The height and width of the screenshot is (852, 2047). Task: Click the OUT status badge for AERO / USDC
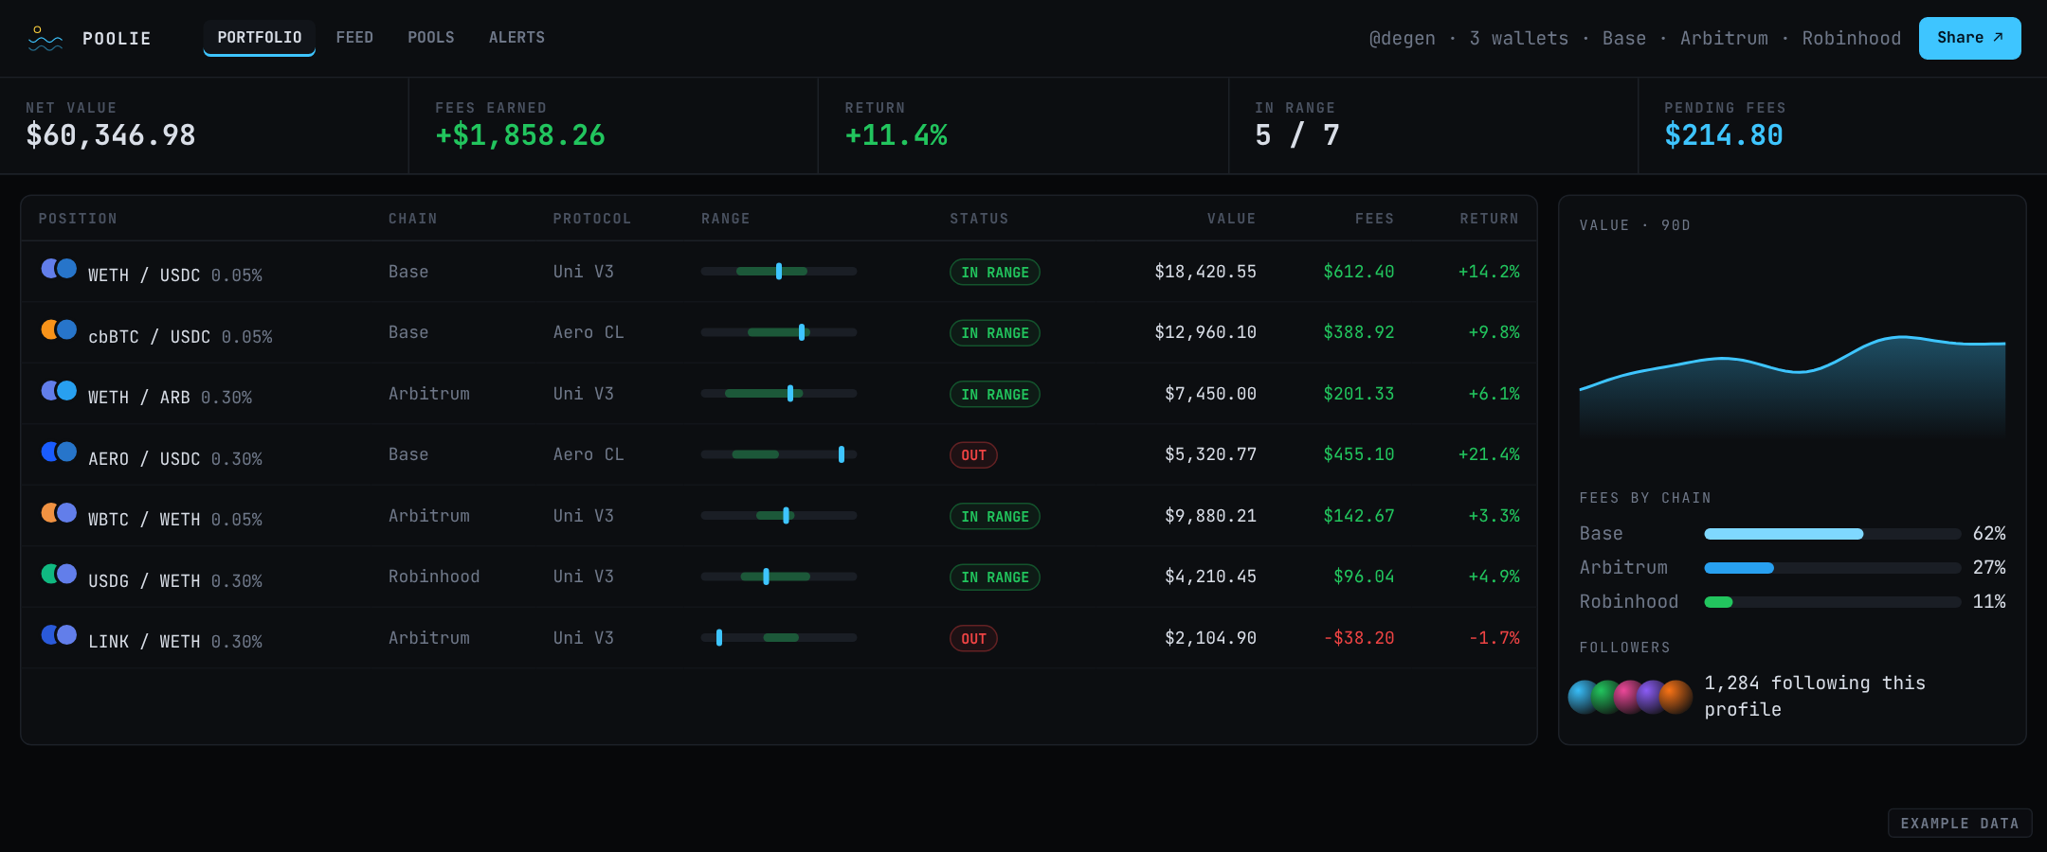pyautogui.click(x=973, y=455)
